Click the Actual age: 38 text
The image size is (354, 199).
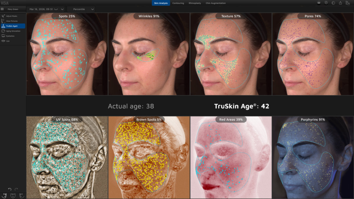coord(131,106)
